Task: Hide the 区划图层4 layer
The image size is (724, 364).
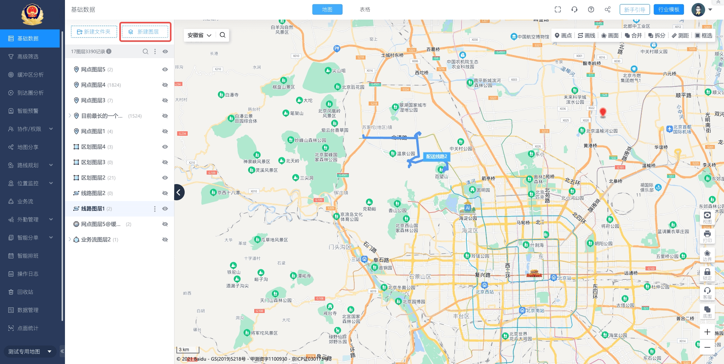Action: coord(165,147)
